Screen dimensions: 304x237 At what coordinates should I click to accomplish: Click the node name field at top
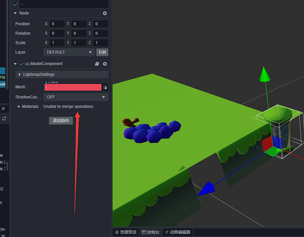click(64, 4)
